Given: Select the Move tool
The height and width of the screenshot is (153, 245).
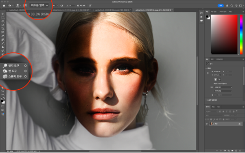Looking at the screenshot, I should click(x=3, y=14).
